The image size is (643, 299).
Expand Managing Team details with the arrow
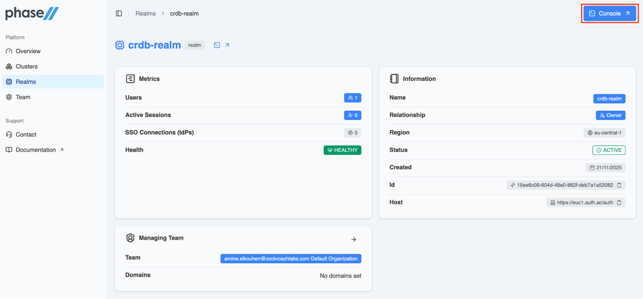[x=354, y=239]
